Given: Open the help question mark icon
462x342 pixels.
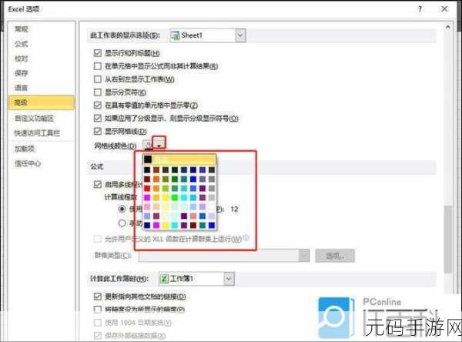Looking at the screenshot, I should pos(420,9).
